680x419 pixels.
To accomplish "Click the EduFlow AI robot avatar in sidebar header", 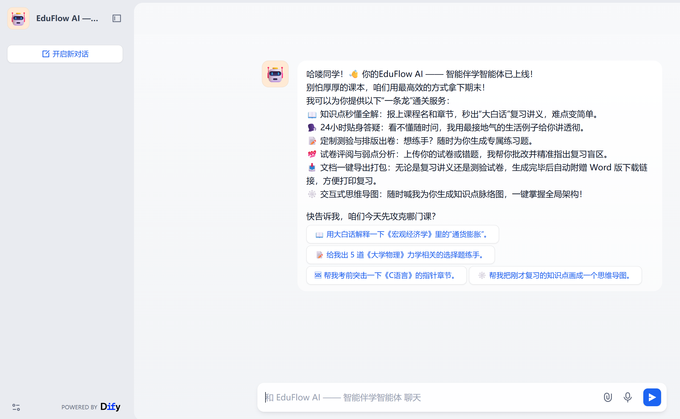I will click(18, 18).
